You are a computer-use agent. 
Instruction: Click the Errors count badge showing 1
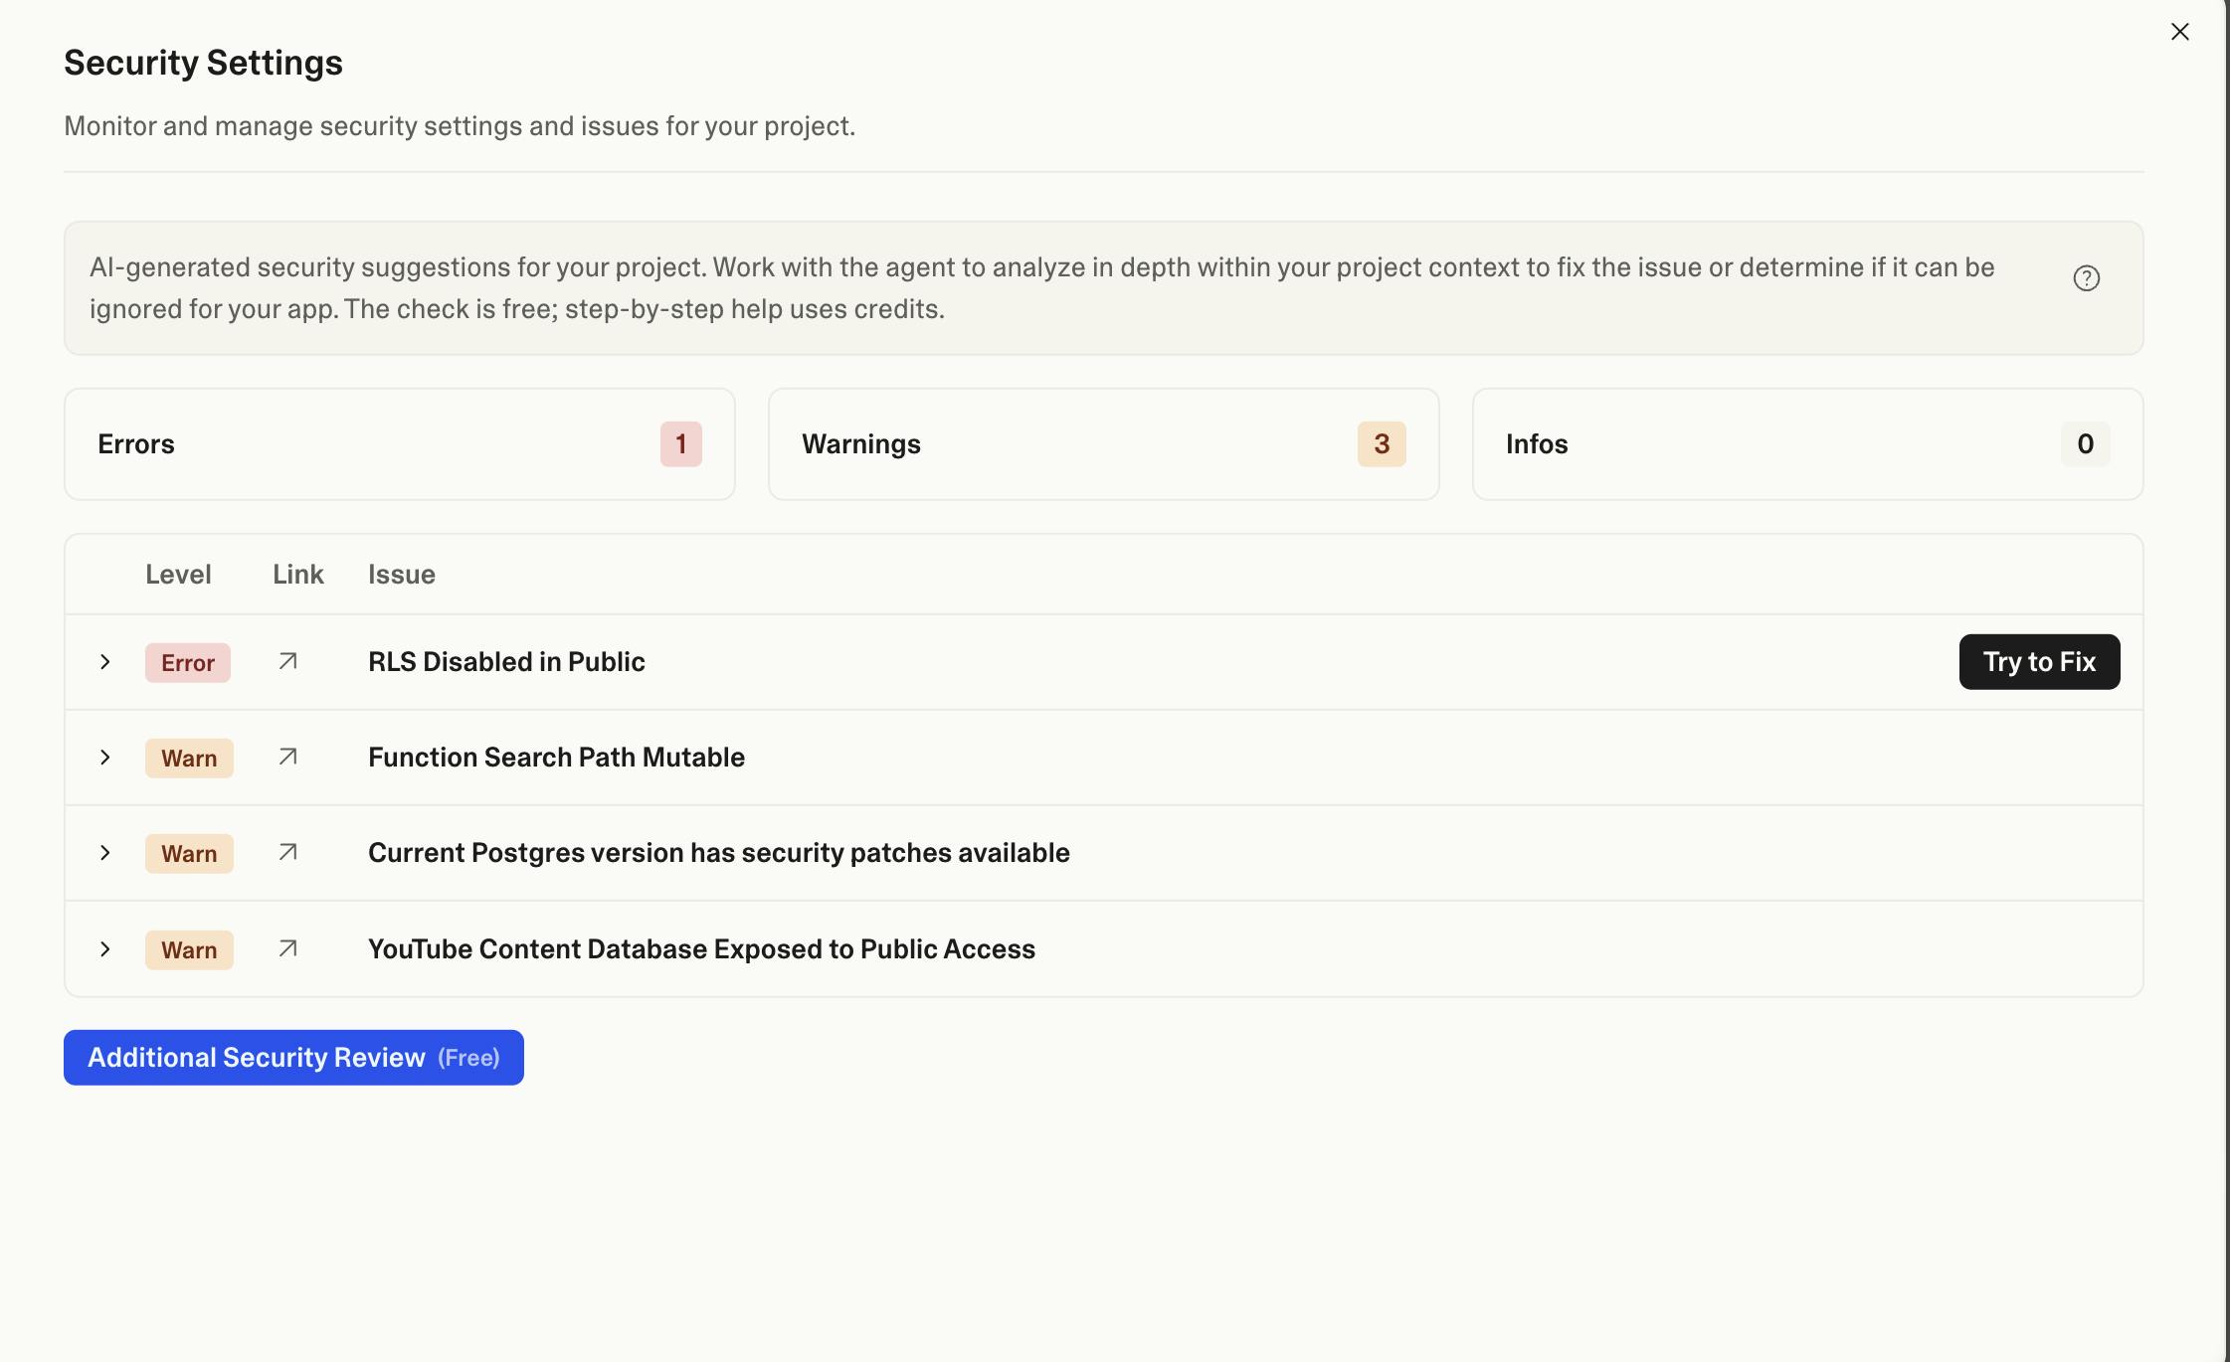tap(680, 444)
